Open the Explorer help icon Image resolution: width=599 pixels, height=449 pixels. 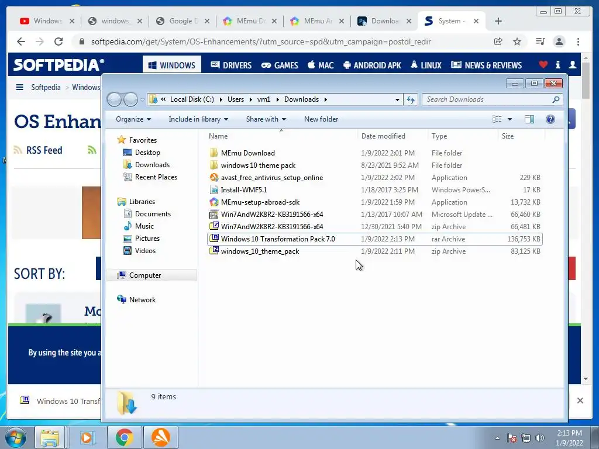550,119
